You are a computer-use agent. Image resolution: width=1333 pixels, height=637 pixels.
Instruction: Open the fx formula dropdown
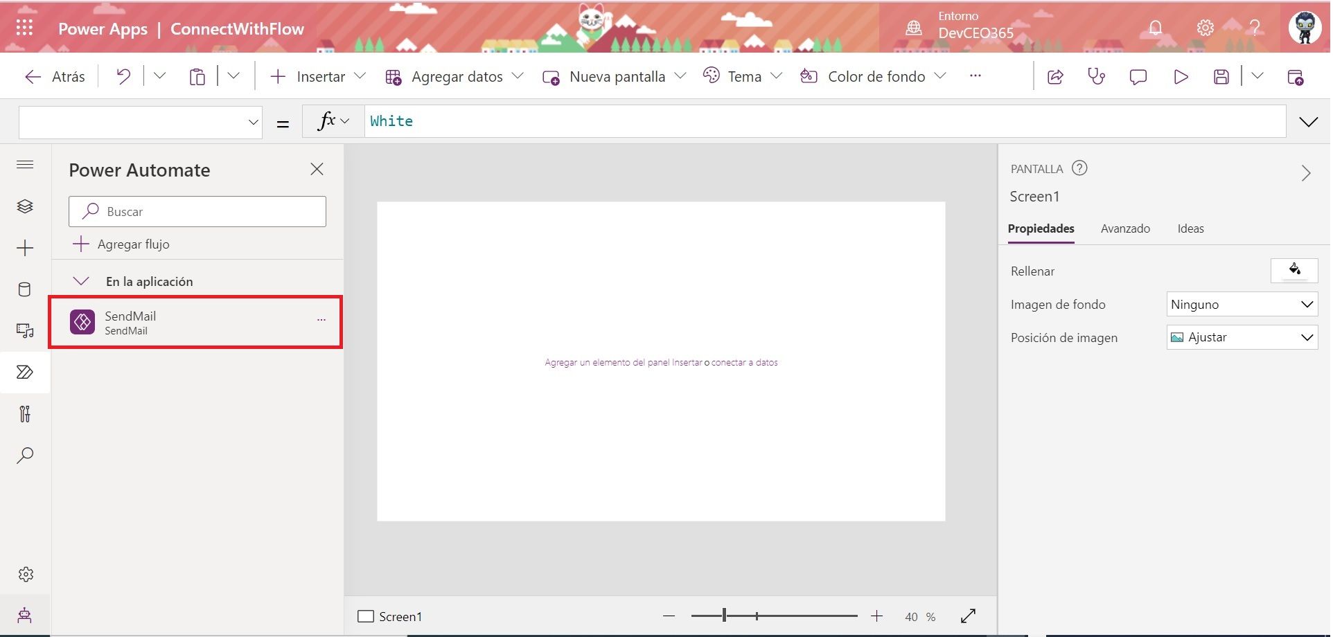pos(333,121)
